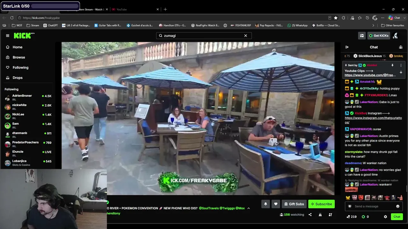This screenshot has height=229, width=408.
Task: Expand the stream title chevron
Action: [x=249, y=208]
